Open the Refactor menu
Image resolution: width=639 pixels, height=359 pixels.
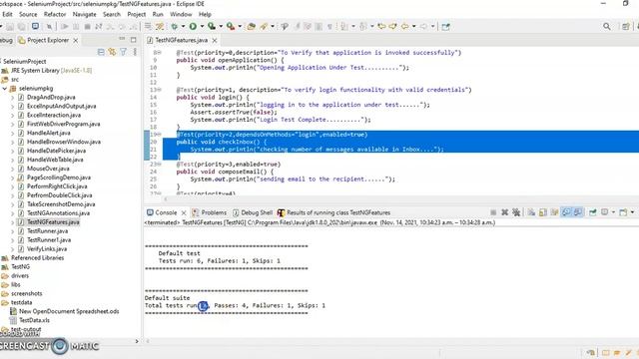55,14
